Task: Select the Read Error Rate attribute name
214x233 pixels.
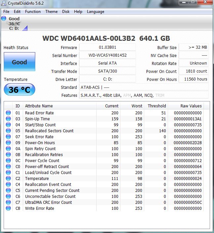Action: [39, 113]
